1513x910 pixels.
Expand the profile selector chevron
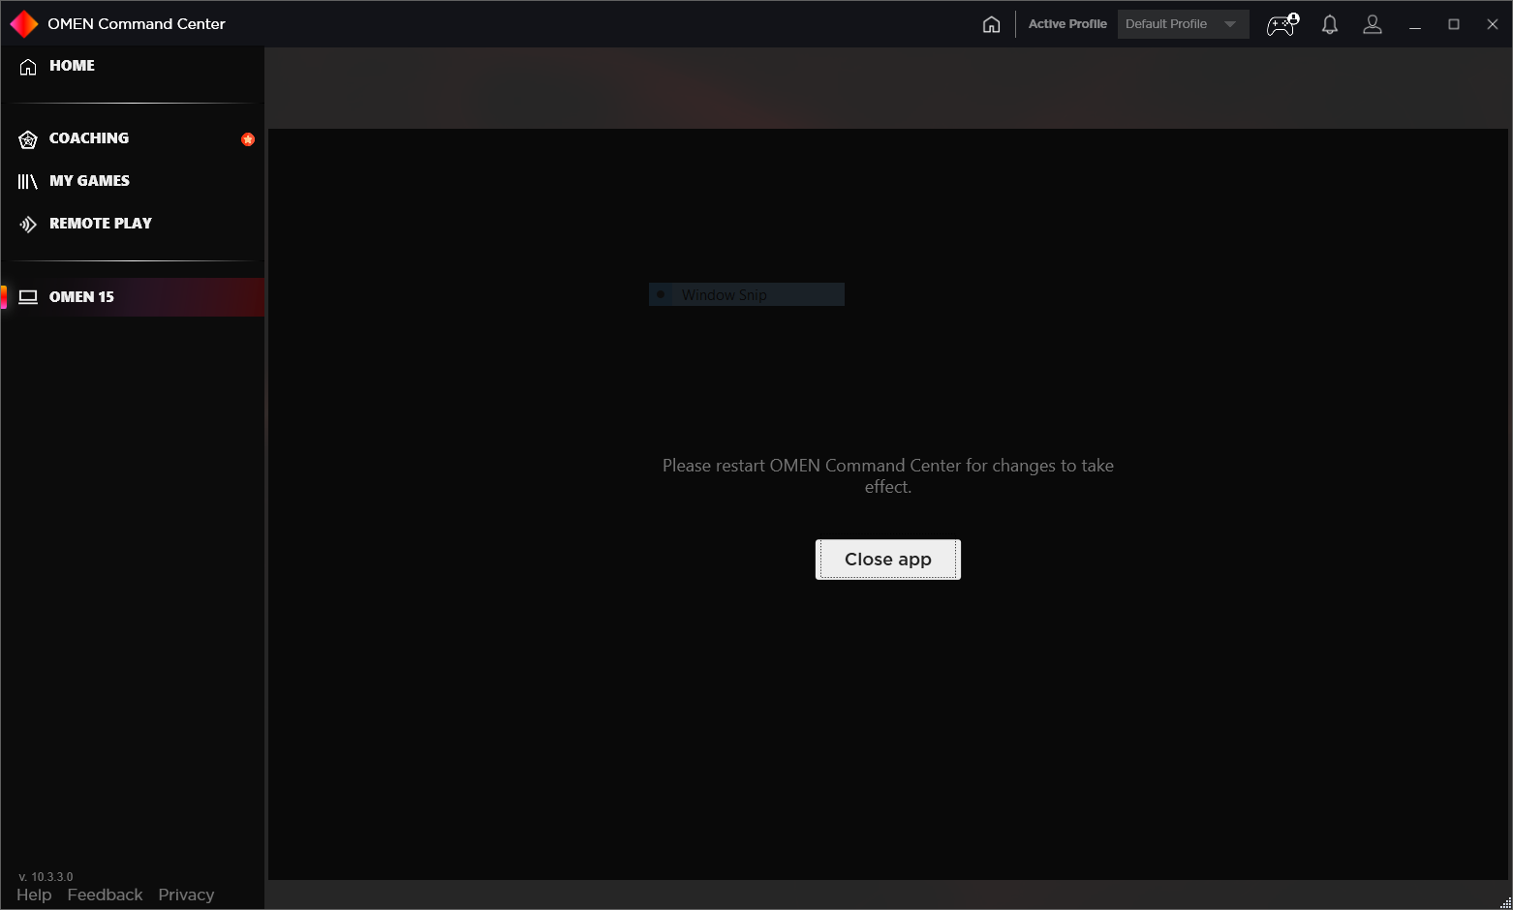coord(1229,24)
